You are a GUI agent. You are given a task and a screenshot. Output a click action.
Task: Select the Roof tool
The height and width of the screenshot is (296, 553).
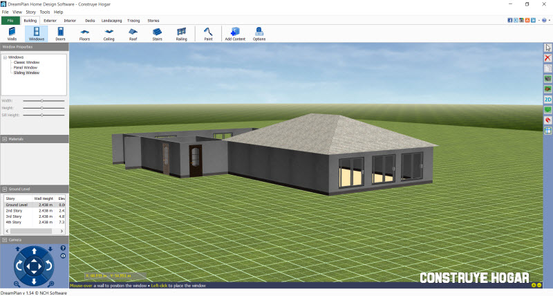(x=133, y=34)
